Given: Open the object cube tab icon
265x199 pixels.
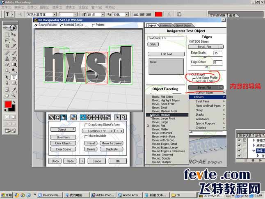Looking at the screenshot, I should point(64,117).
